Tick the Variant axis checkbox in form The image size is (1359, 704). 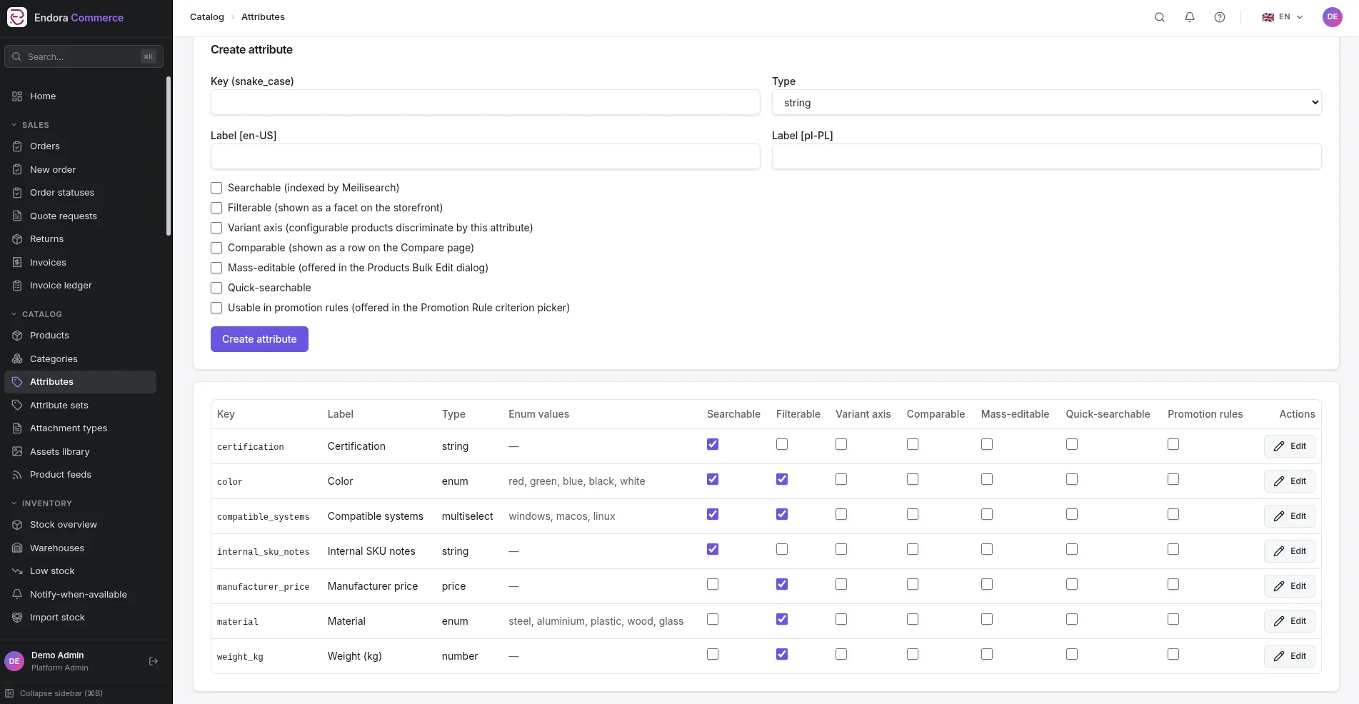click(216, 228)
